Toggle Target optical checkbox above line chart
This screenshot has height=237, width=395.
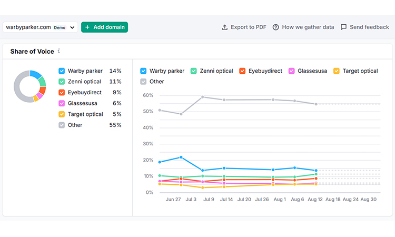tap(337, 71)
